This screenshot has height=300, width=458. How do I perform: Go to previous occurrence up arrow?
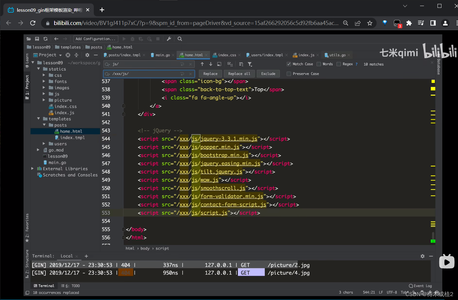tap(202, 64)
